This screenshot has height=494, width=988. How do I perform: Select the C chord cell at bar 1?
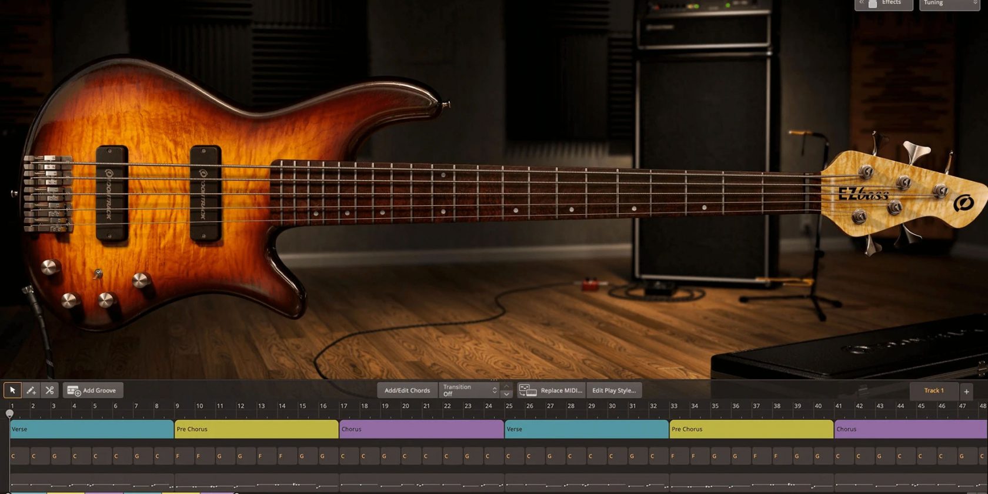20,456
